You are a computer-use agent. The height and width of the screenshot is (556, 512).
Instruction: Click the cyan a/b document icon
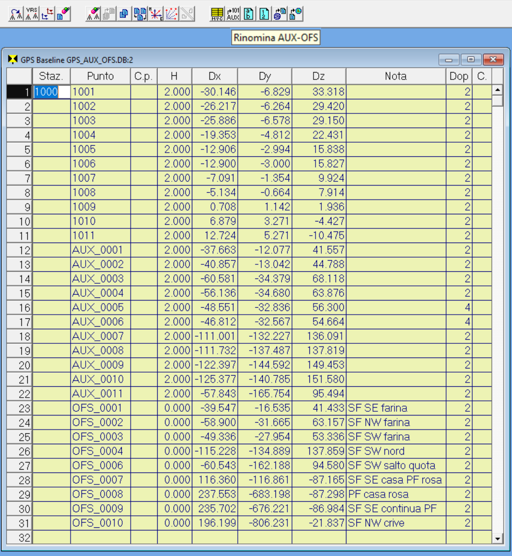point(248,14)
